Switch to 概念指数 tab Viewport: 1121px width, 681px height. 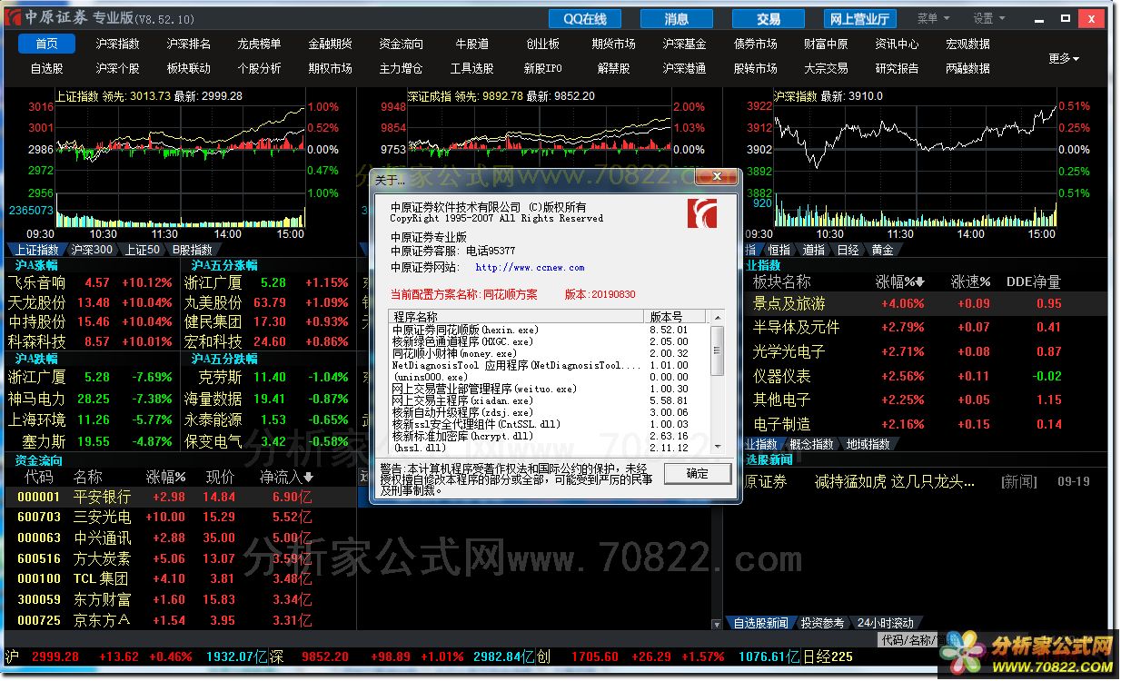(x=813, y=444)
